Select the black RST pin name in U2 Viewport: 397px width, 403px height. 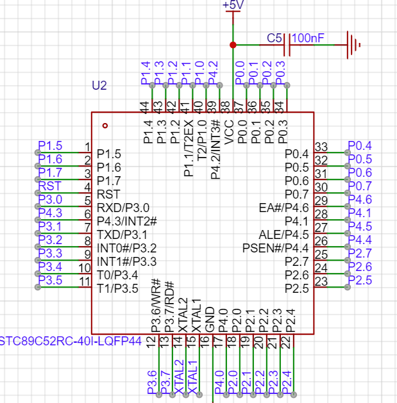click(108, 194)
